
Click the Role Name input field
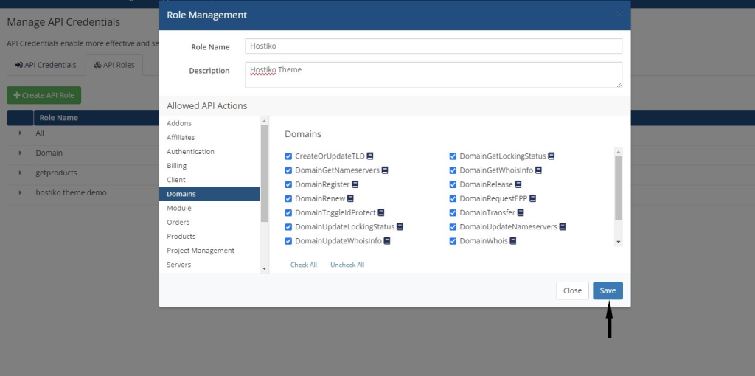click(x=434, y=46)
